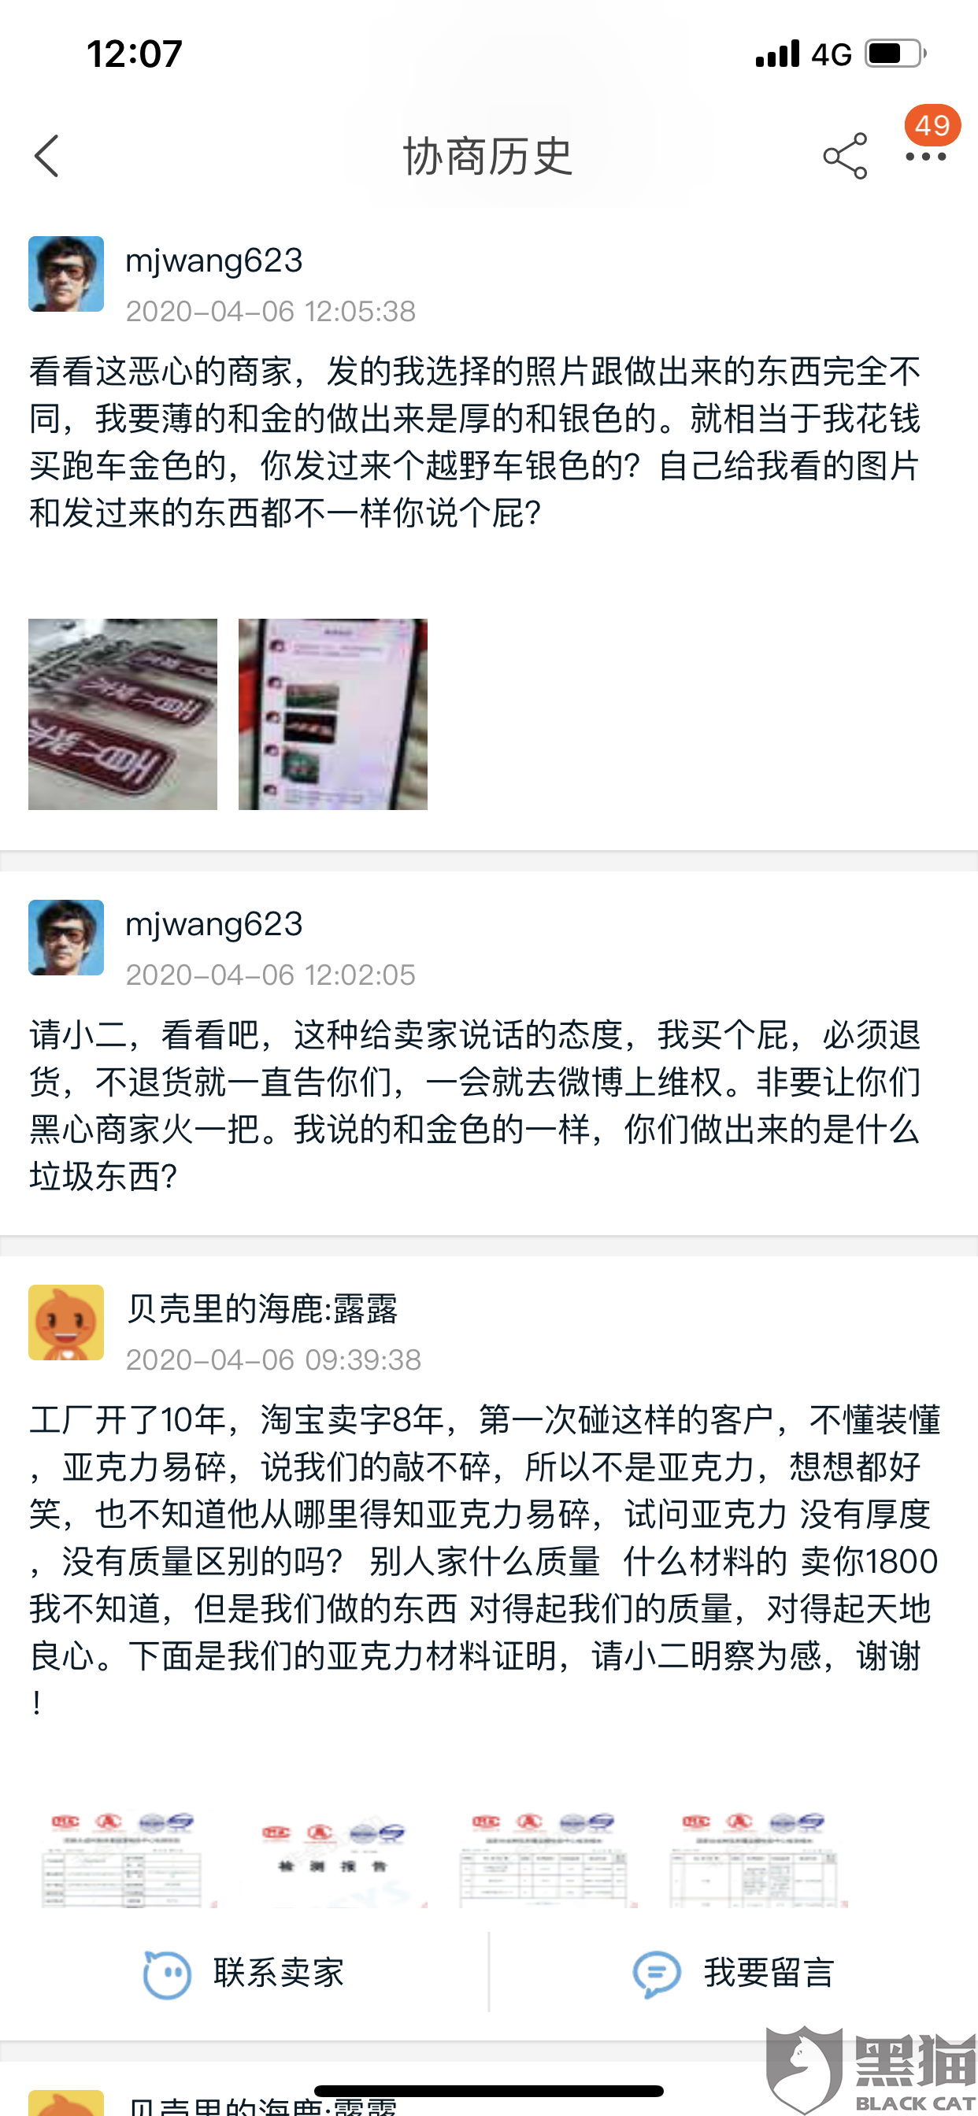Tap the 我要留言 speech bubble icon
The width and height of the screenshot is (978, 2116).
click(657, 1973)
